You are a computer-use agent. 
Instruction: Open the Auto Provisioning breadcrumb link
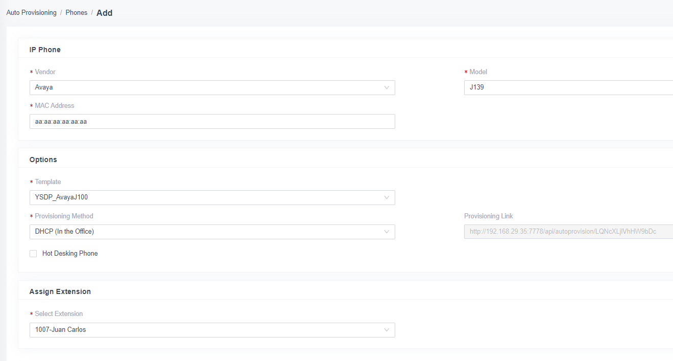coord(32,13)
